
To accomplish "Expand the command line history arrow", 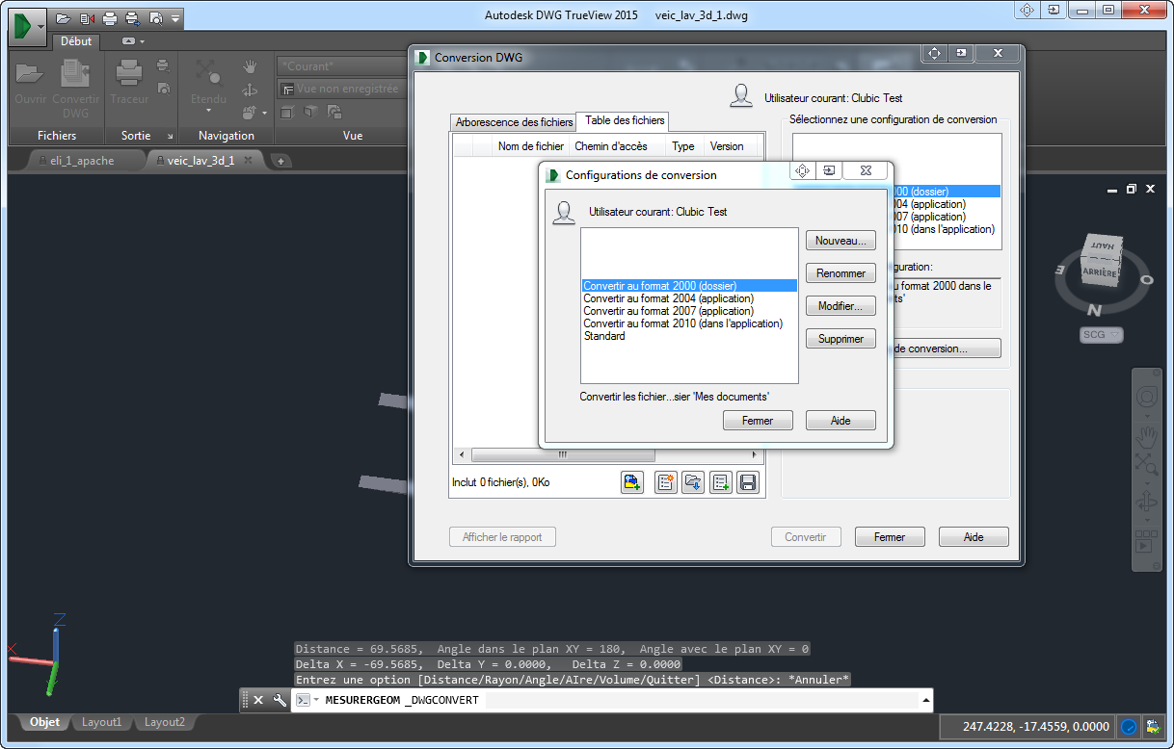I will point(925,700).
